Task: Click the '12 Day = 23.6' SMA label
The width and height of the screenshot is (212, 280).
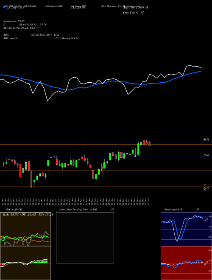Action: (x=15, y=8)
